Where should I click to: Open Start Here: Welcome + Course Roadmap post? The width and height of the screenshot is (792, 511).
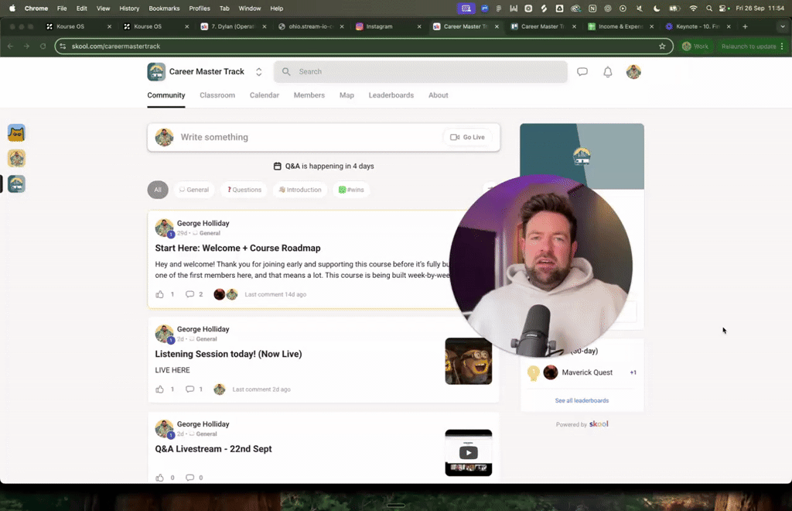pyautogui.click(x=237, y=248)
